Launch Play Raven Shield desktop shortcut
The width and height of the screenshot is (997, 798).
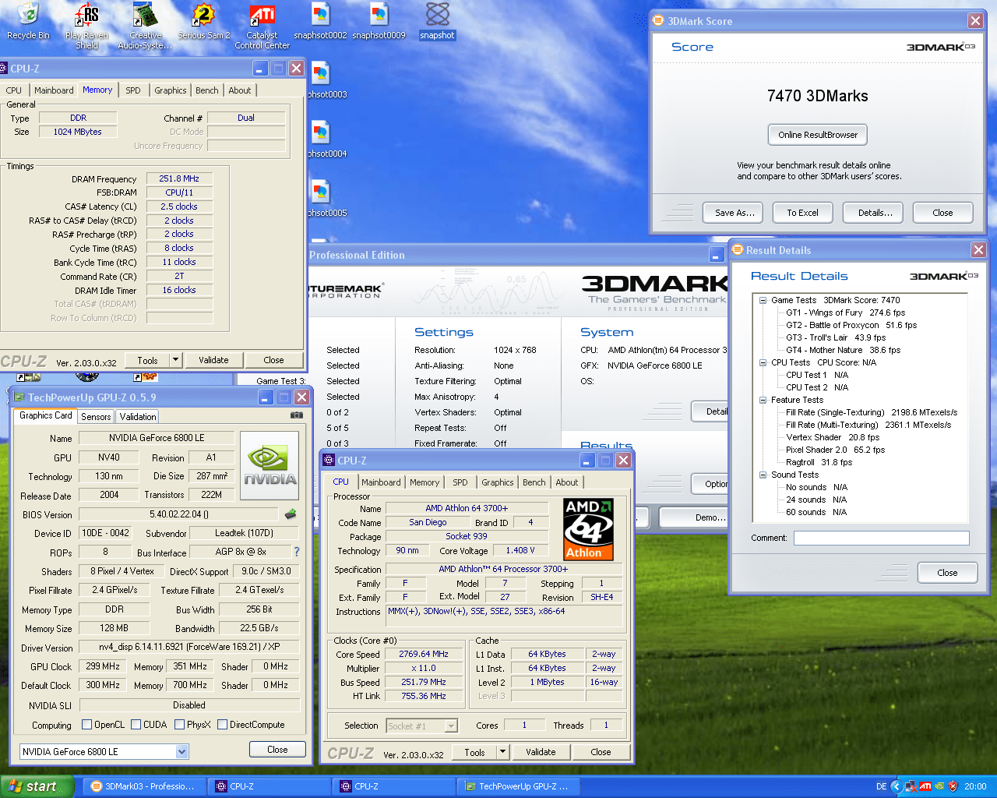86,25
